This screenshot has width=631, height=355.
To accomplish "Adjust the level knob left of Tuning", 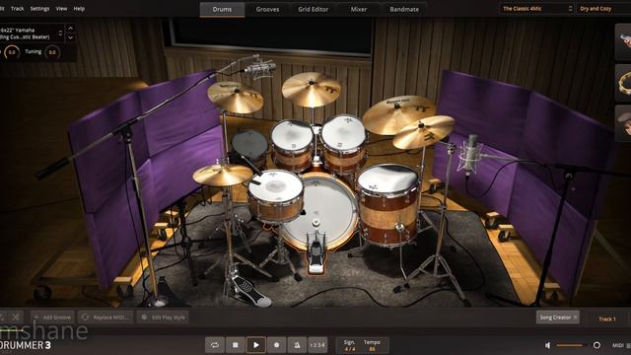I will 12,52.
